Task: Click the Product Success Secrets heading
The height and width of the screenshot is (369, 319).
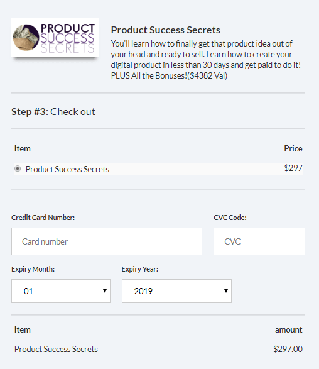Action: pyautogui.click(x=166, y=30)
